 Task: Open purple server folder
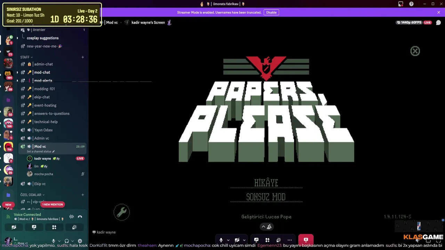pyautogui.click(x=8, y=100)
